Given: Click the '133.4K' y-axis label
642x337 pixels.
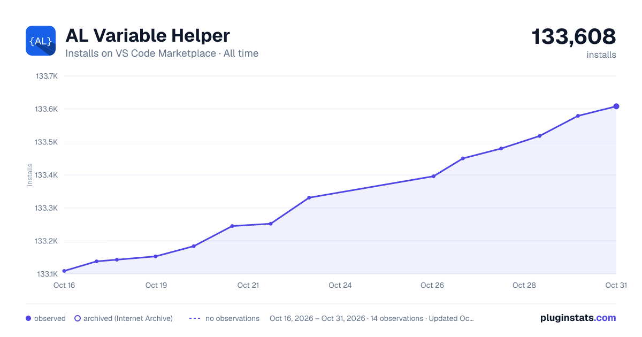Looking at the screenshot, I should point(47,175).
